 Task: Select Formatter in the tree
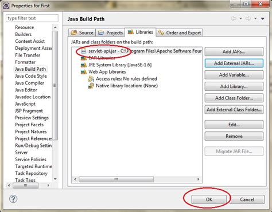click(x=25, y=62)
